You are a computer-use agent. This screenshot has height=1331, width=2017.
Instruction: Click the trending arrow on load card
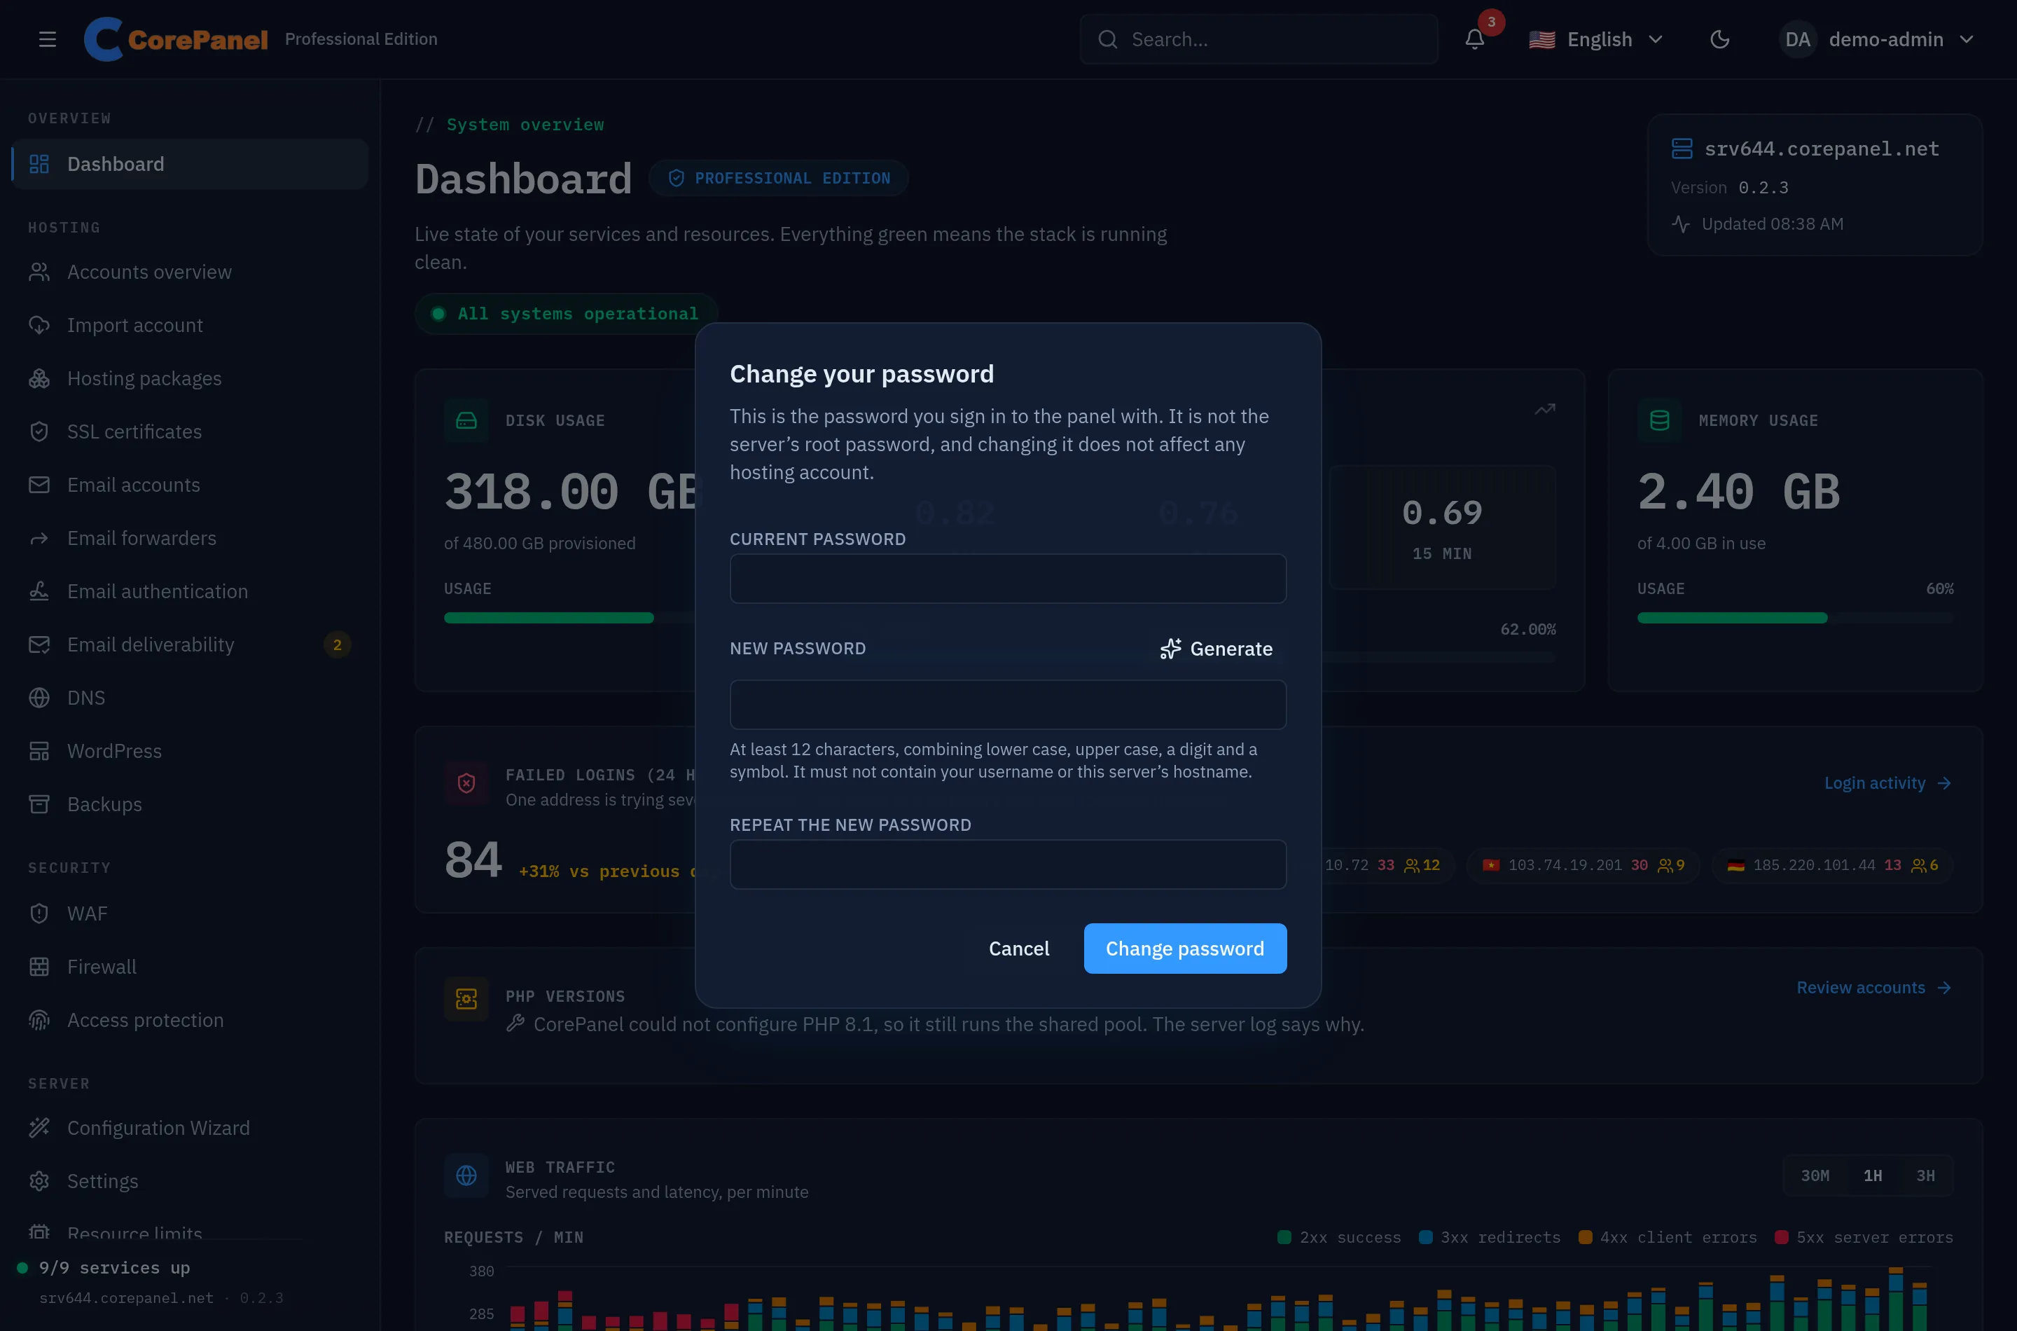coord(1544,410)
